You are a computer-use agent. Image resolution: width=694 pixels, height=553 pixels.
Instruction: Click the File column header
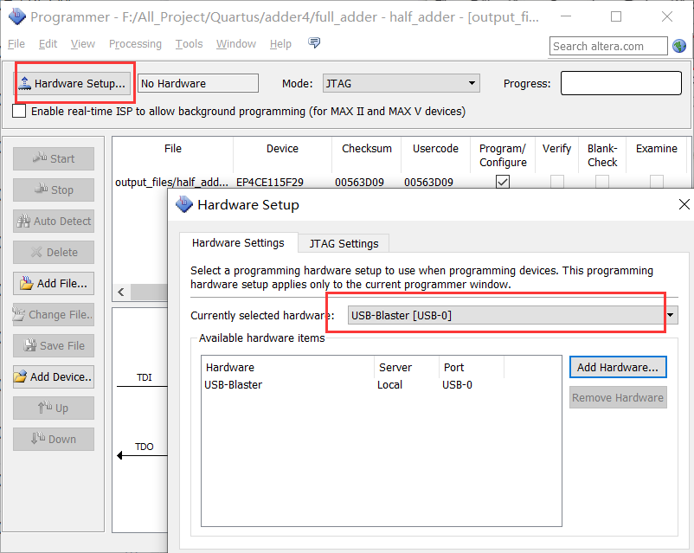coord(172,148)
